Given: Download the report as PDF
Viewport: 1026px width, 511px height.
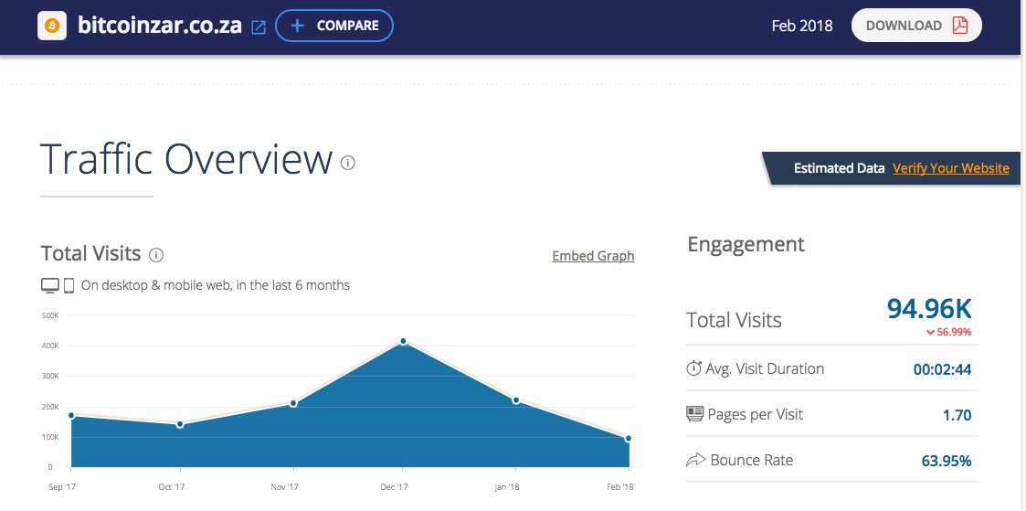Looking at the screenshot, I should (x=916, y=26).
